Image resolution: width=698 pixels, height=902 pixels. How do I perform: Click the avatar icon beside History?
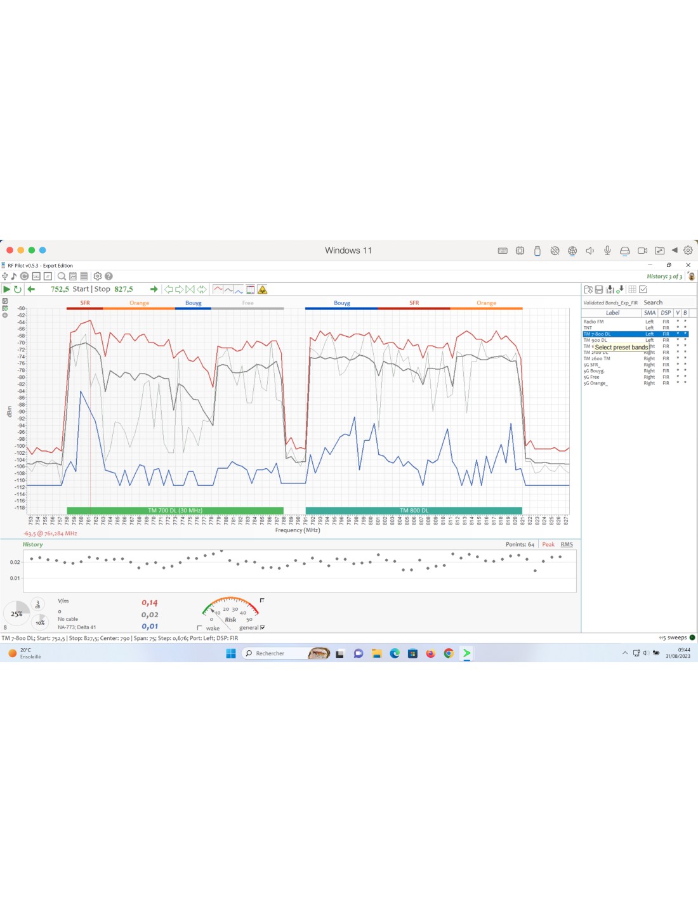coord(692,277)
